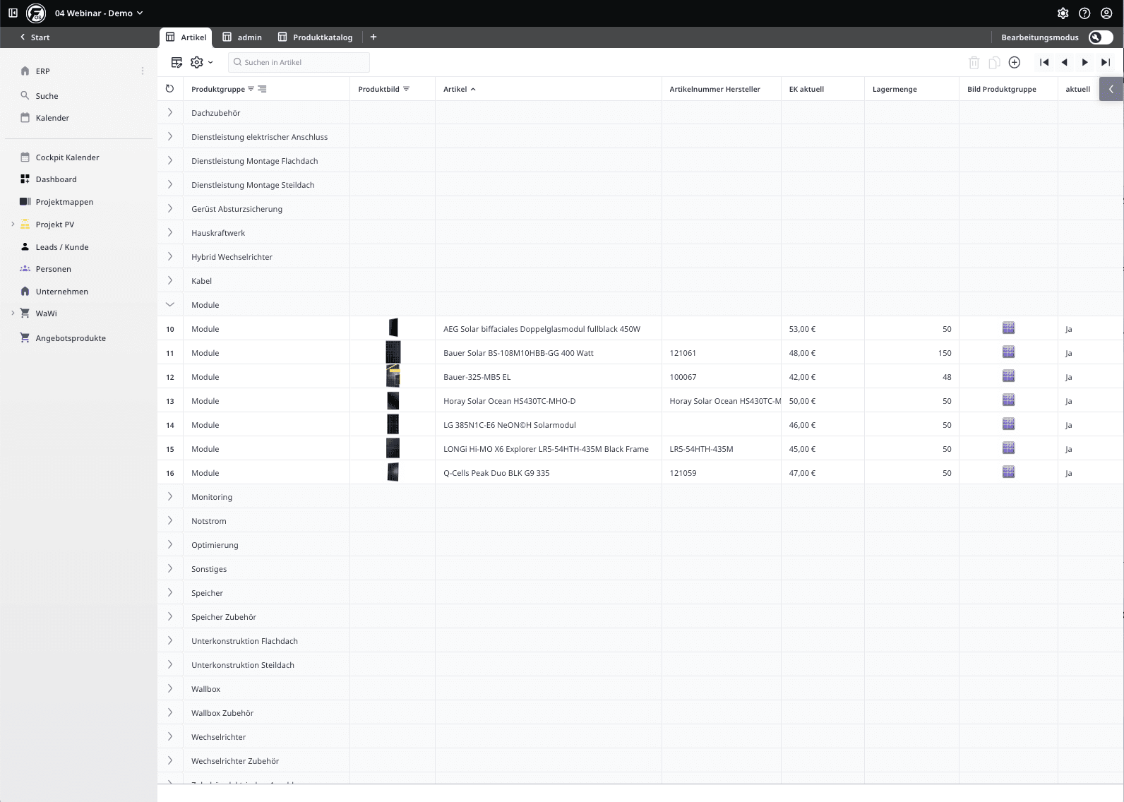Open the table view edit icon

[x=177, y=62]
